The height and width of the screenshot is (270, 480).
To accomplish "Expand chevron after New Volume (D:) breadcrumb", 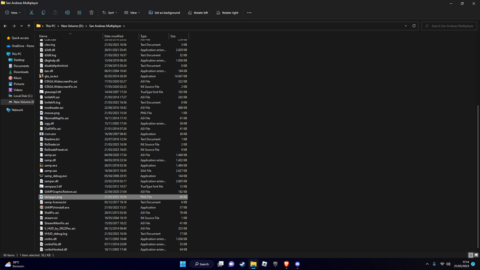I will click(86, 26).
